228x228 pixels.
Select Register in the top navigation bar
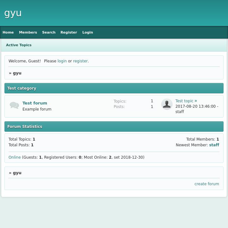pyautogui.click(x=69, y=32)
